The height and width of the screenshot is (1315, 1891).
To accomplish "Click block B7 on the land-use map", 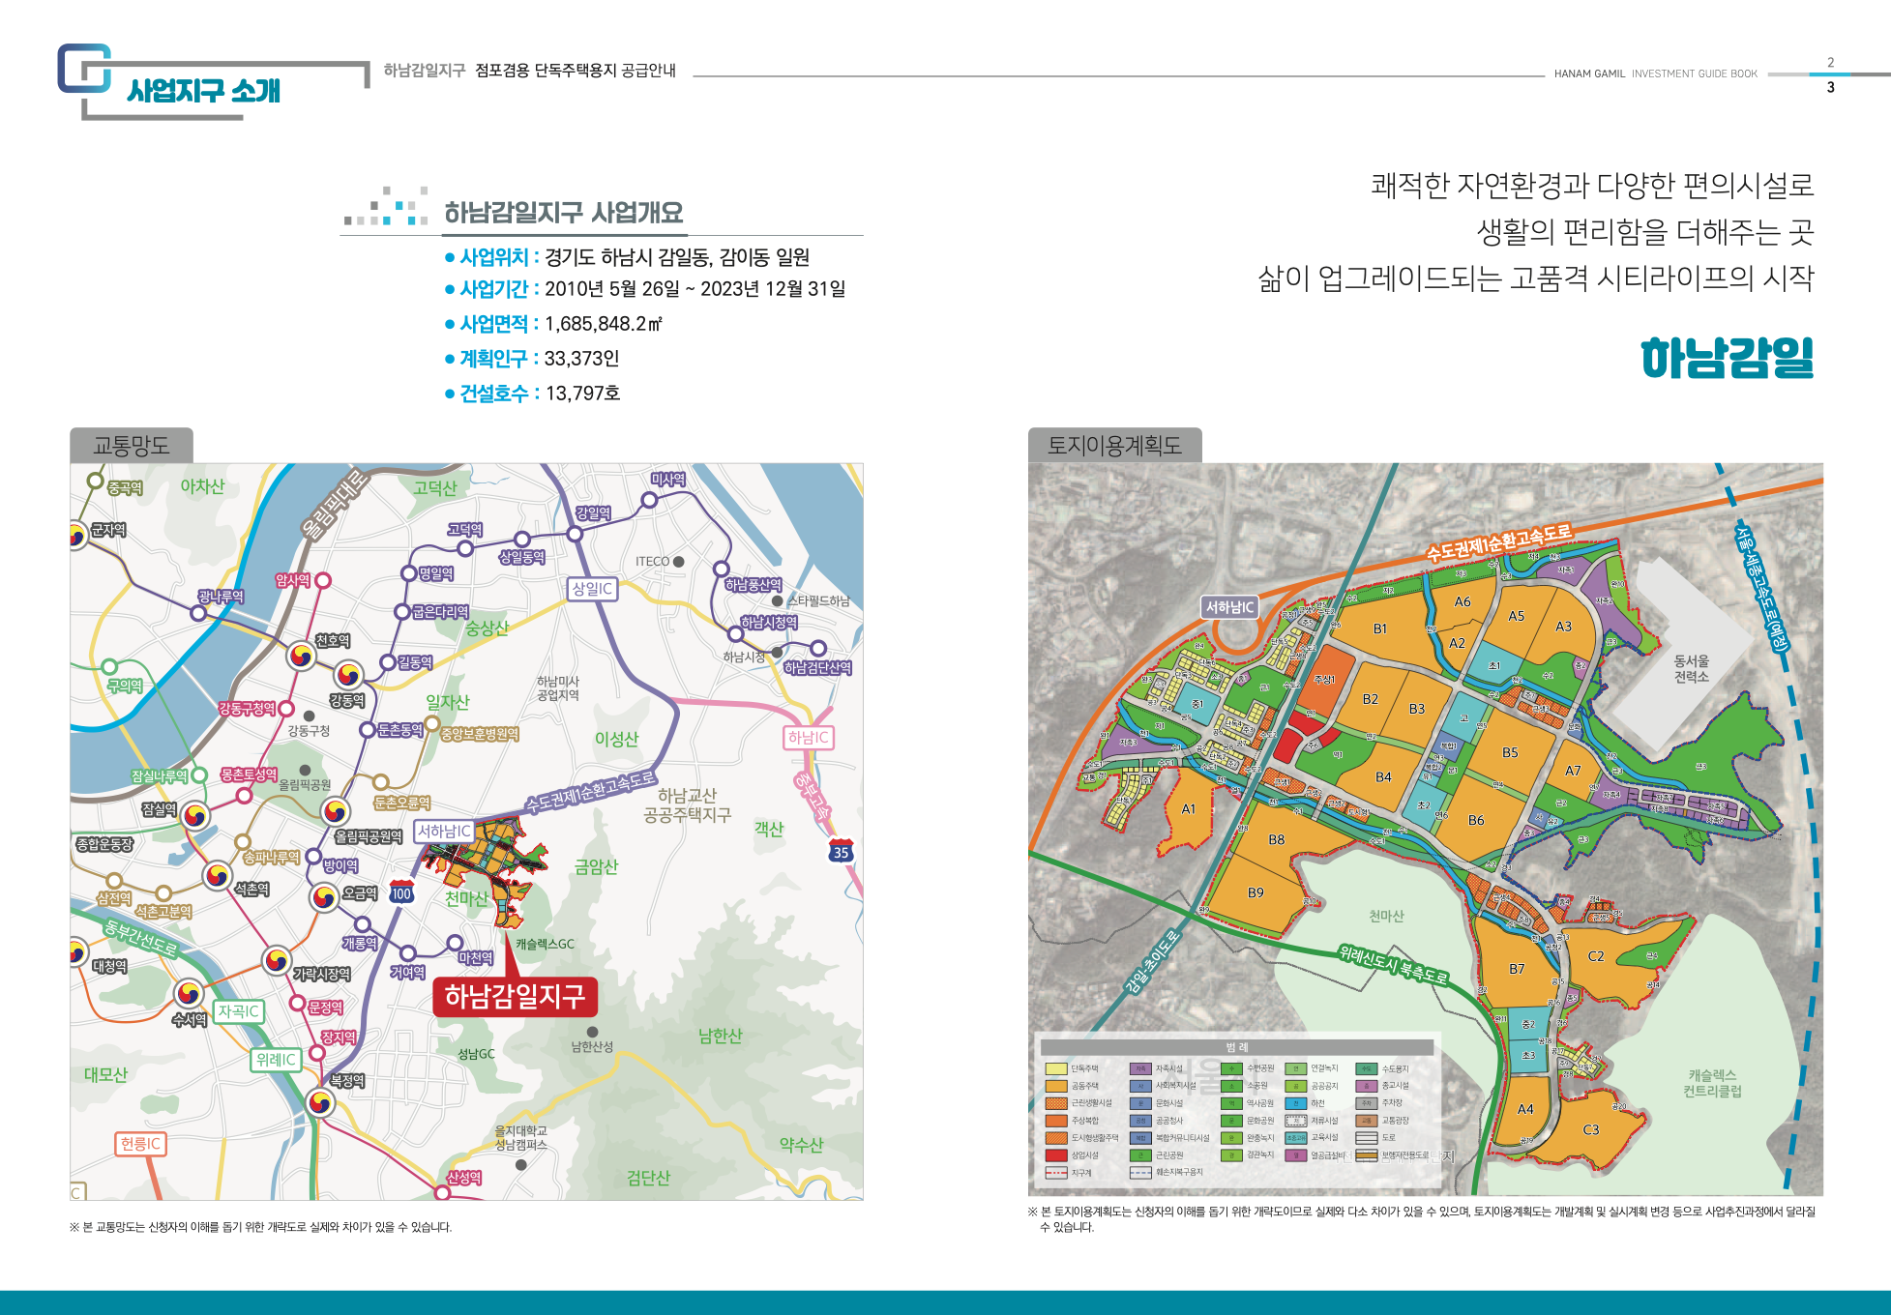I will (1517, 969).
